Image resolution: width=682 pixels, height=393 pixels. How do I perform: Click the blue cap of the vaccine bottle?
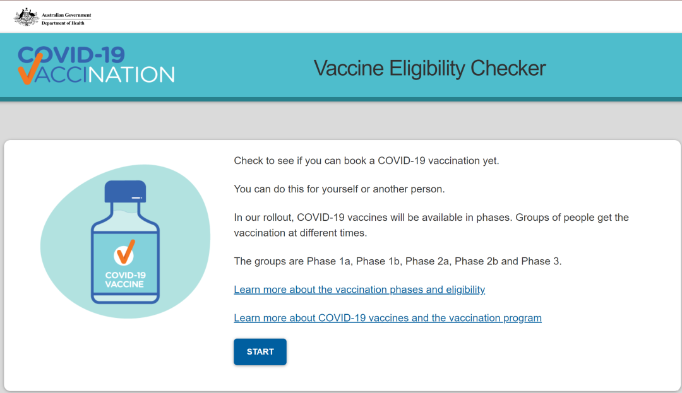(125, 192)
